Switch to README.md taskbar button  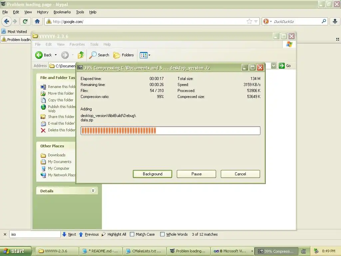tap(100, 251)
